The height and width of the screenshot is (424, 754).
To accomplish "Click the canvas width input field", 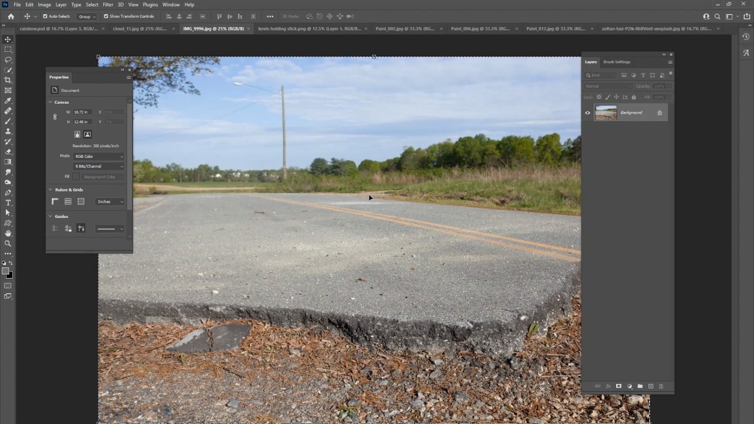I will pyautogui.click(x=81, y=112).
